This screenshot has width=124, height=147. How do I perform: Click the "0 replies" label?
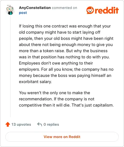[x=51, y=124]
